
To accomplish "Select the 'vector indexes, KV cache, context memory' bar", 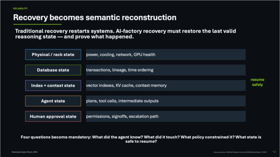I will click(166, 85).
